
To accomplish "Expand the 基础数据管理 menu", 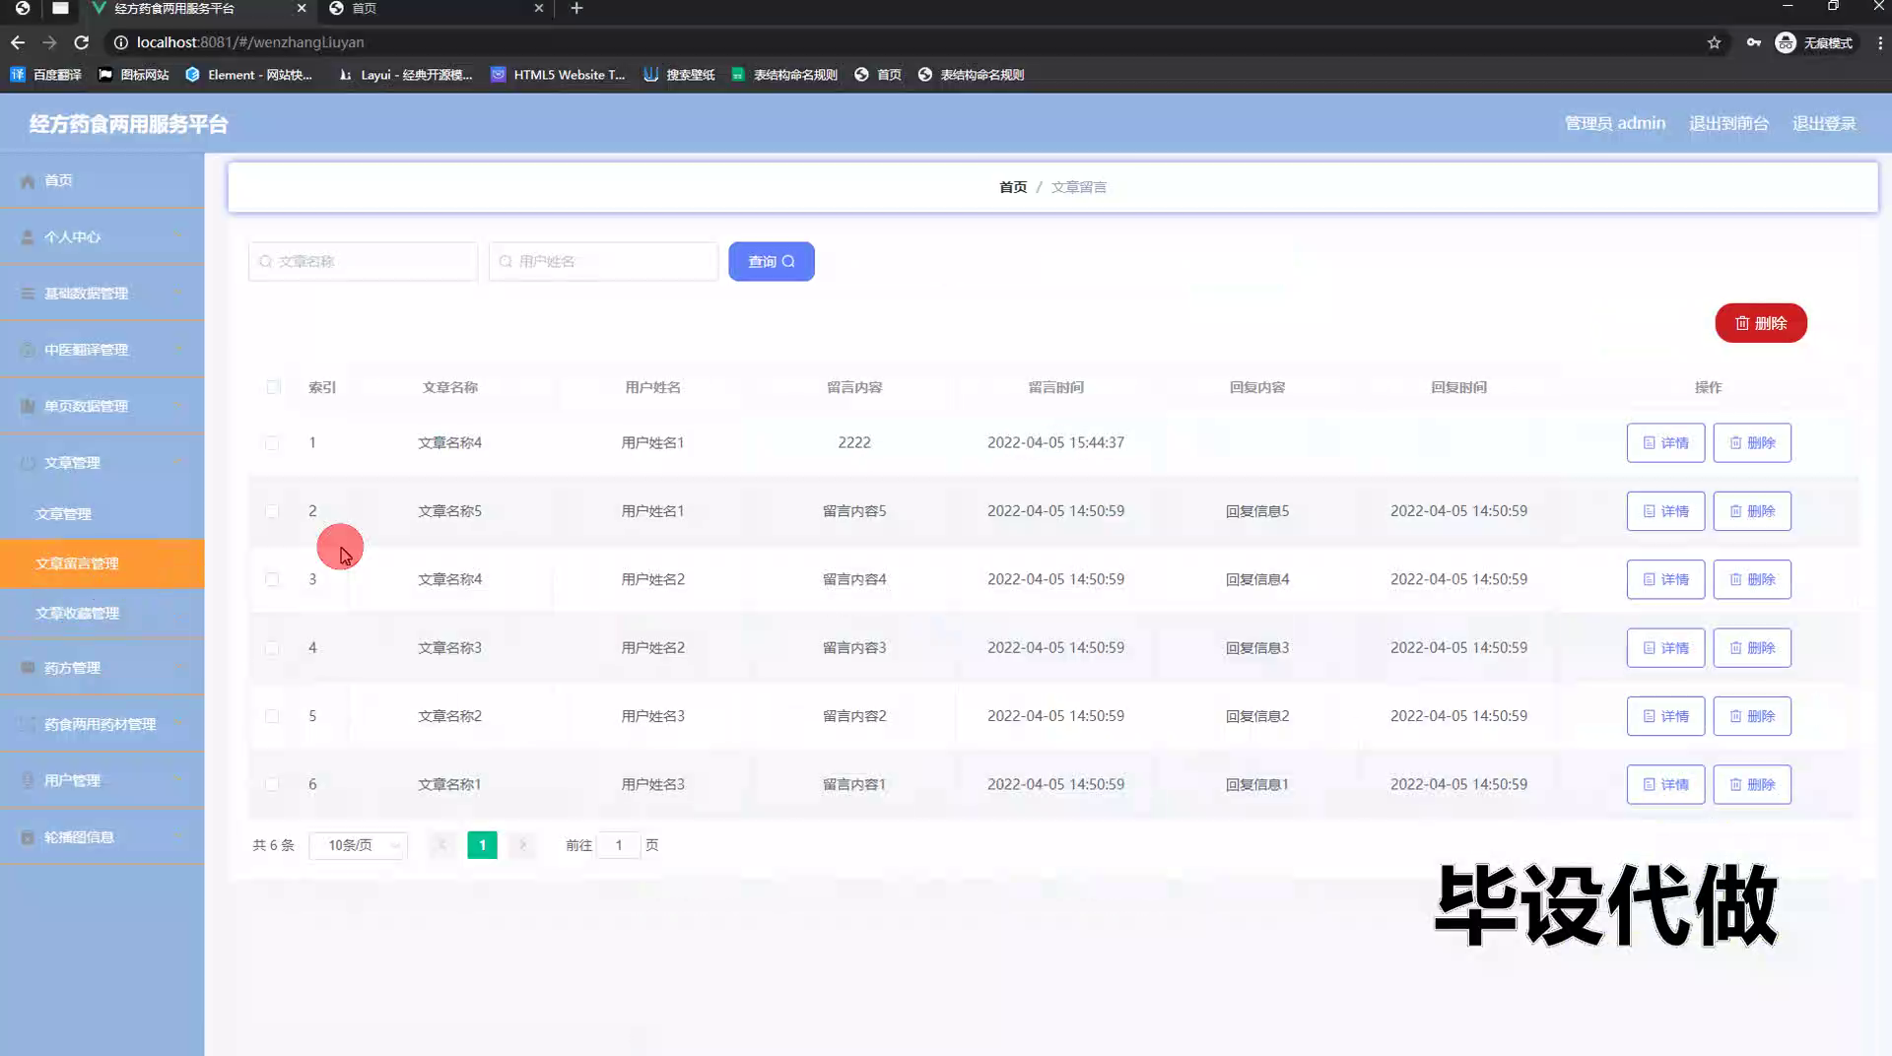I will pyautogui.click(x=178, y=293).
